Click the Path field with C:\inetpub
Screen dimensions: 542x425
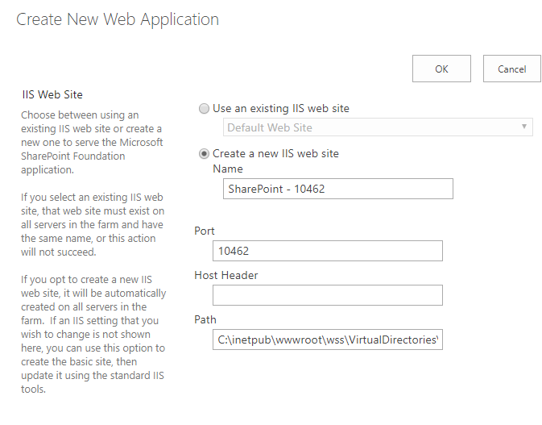[328, 340]
